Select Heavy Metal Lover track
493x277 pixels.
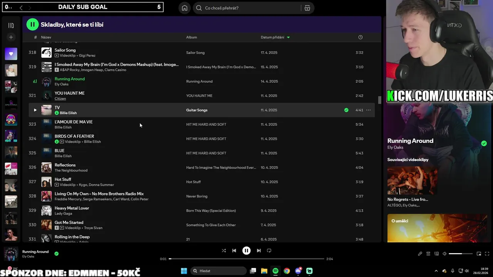72,208
